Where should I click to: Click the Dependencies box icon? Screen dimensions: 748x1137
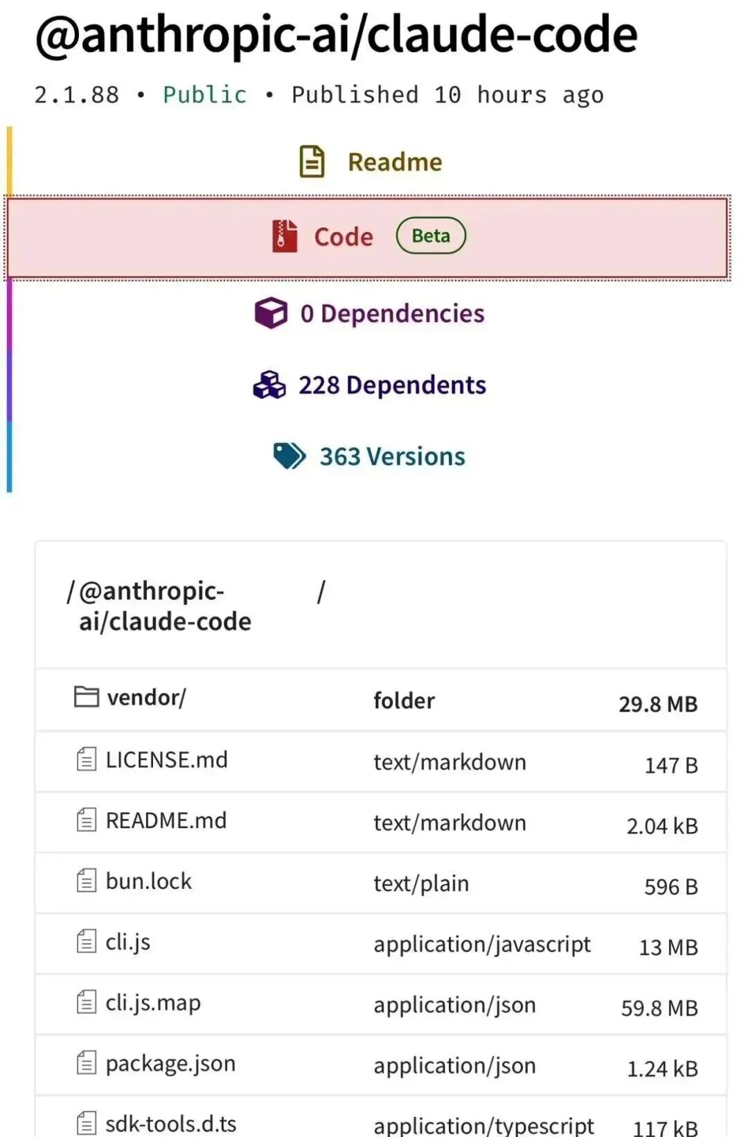tap(271, 313)
